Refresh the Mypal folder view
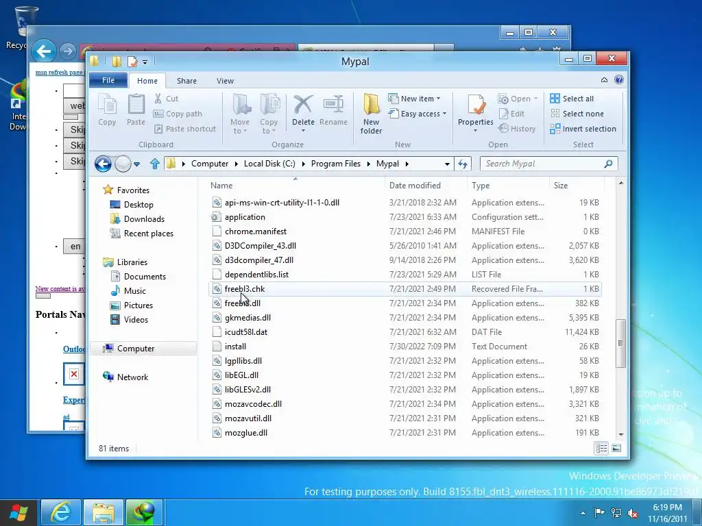 point(463,164)
